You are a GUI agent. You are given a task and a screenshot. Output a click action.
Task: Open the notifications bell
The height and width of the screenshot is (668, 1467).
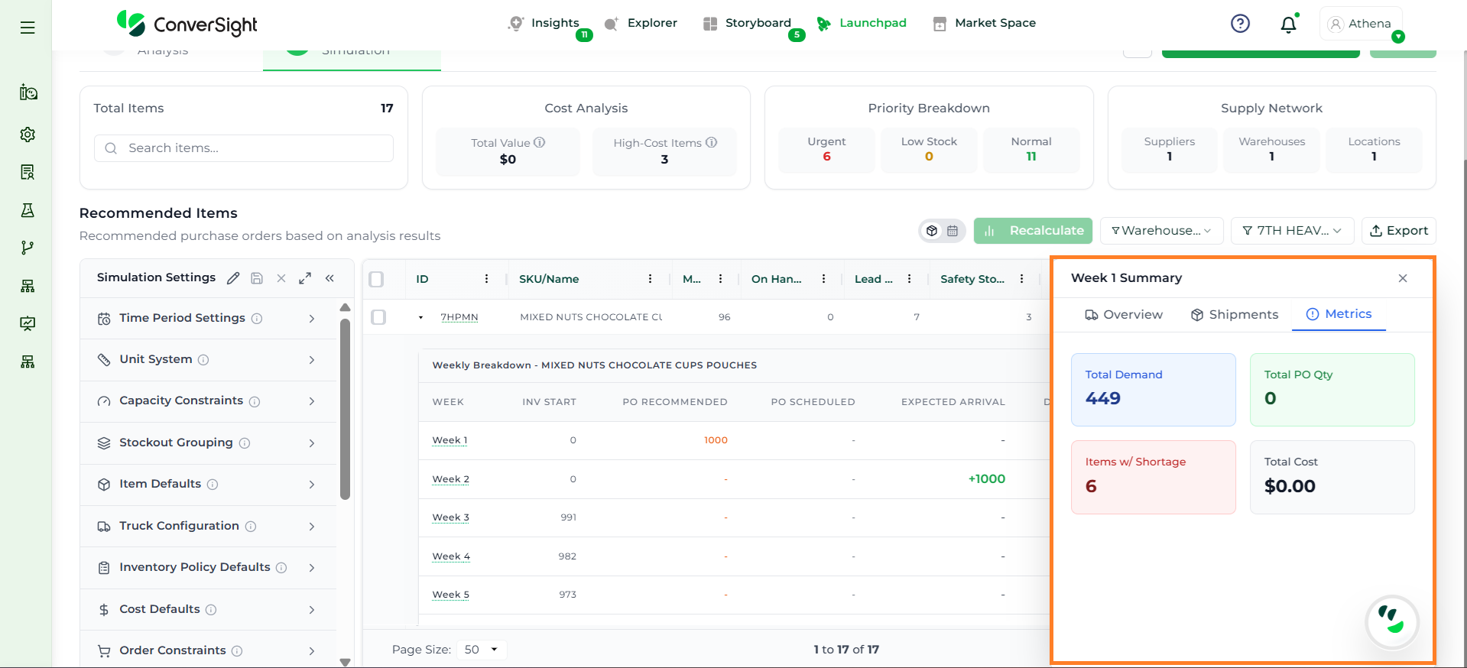click(x=1288, y=24)
